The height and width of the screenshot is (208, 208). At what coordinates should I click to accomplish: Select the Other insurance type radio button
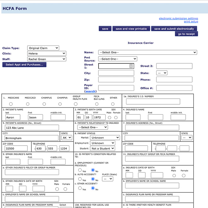click(113, 104)
